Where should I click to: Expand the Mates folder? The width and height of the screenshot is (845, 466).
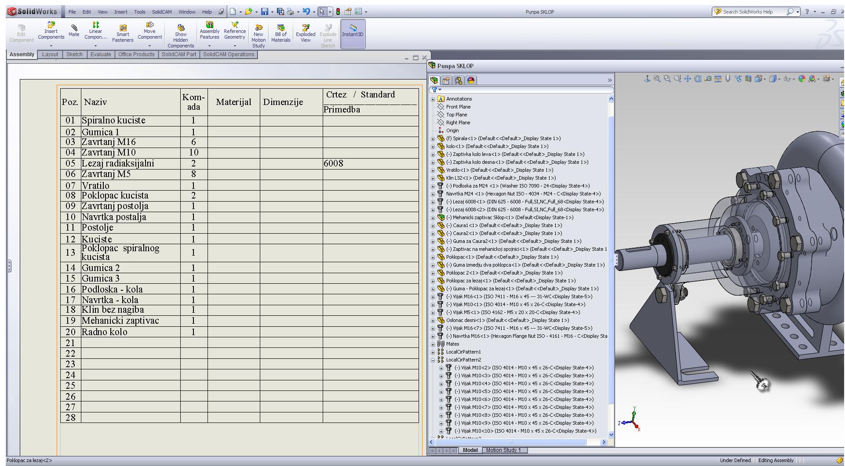(x=433, y=344)
